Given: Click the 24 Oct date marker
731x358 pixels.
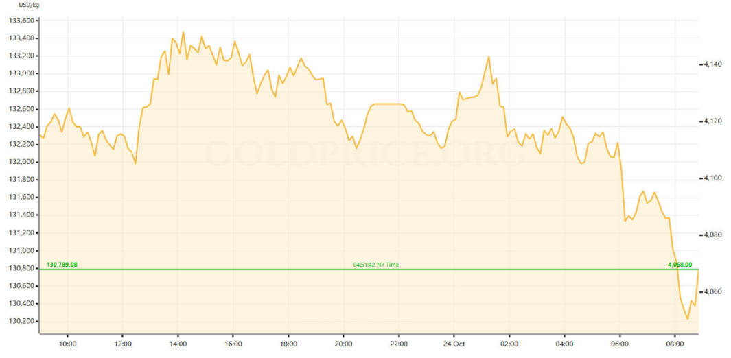Looking at the screenshot, I should 454,343.
